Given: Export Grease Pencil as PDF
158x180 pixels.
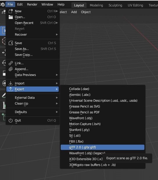Looking at the screenshot, I should pyautogui.click(x=103, y=112).
